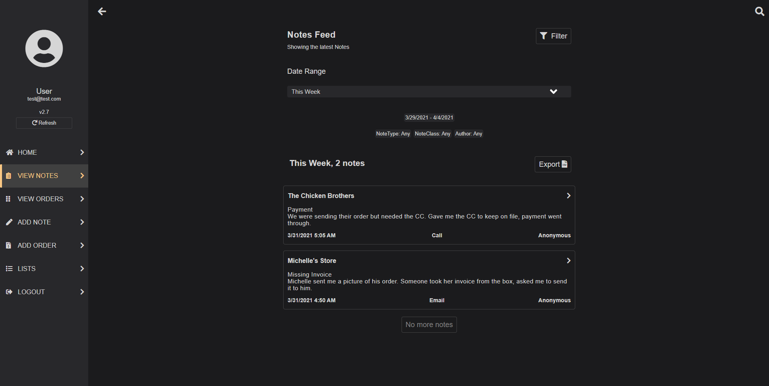Click the Add Note pencil icon

coord(9,222)
